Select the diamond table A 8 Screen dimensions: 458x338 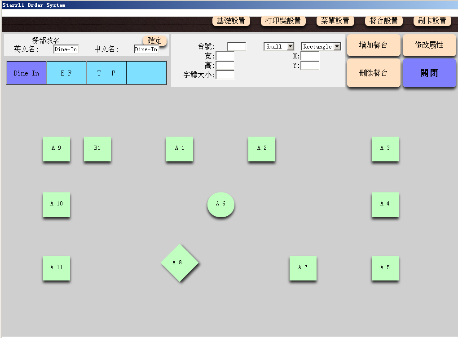click(x=180, y=262)
